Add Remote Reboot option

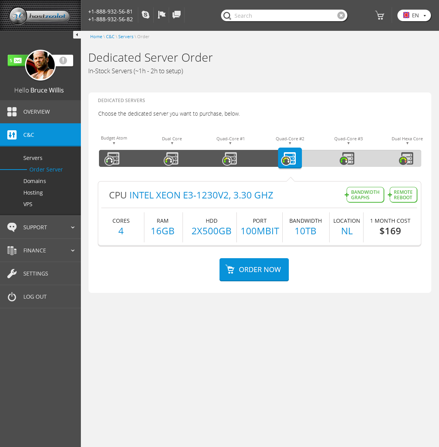(403, 195)
